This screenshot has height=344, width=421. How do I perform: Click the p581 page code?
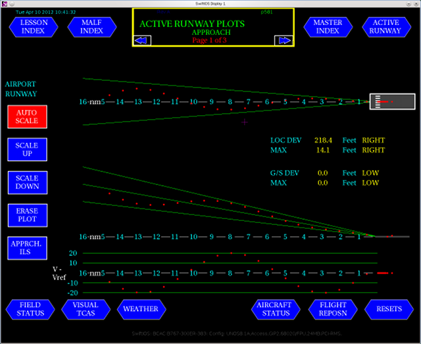pos(266,12)
